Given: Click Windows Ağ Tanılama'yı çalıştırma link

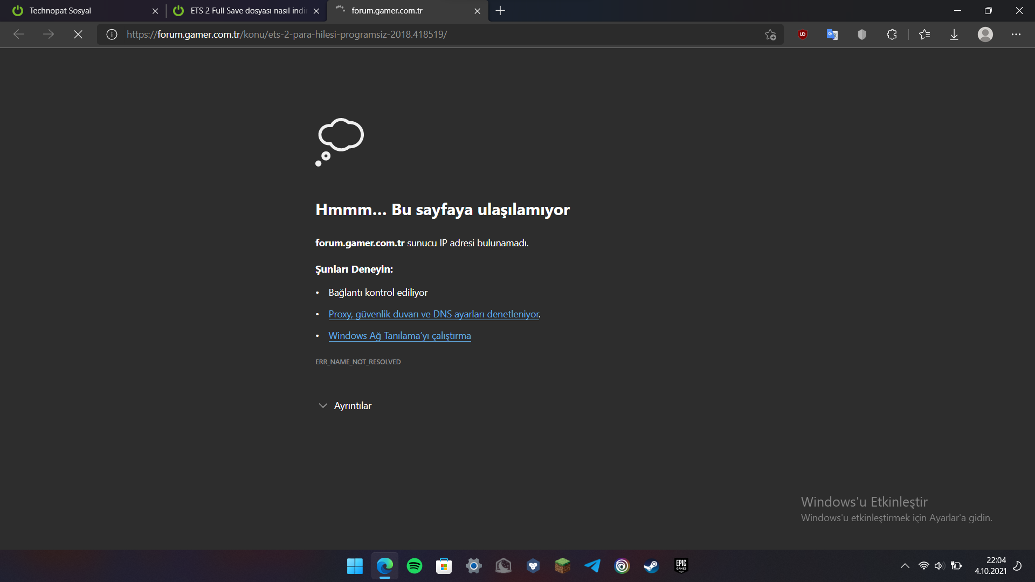Looking at the screenshot, I should pyautogui.click(x=399, y=336).
